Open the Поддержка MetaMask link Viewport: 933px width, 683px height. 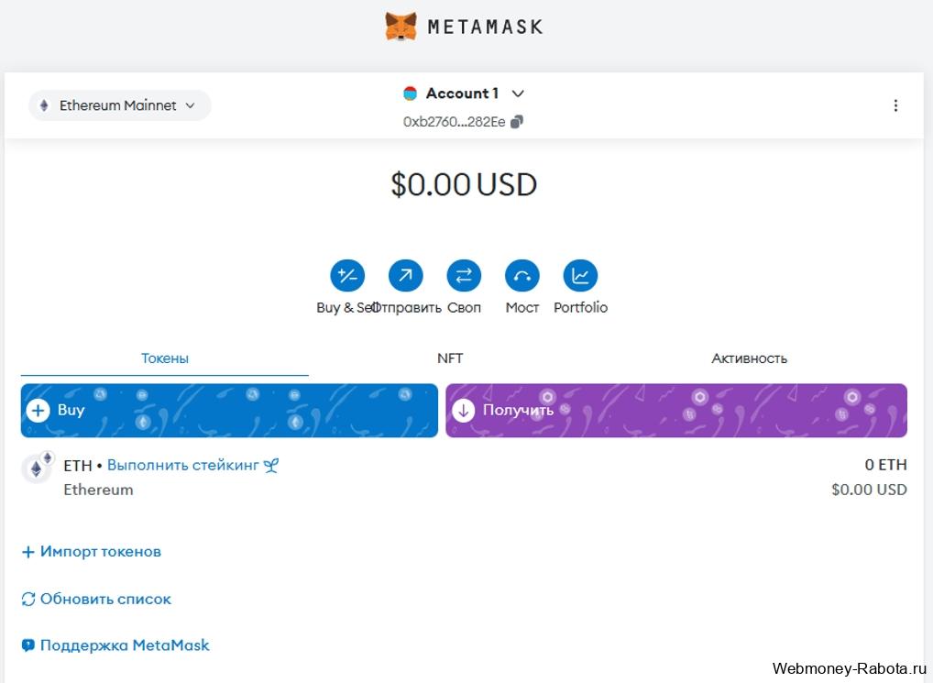pyautogui.click(x=125, y=644)
